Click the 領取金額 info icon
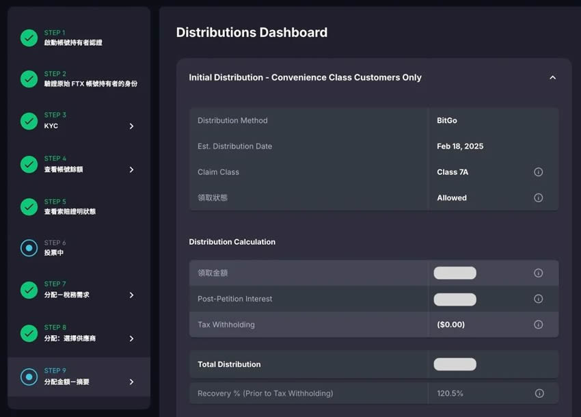581x417 pixels. click(x=539, y=273)
